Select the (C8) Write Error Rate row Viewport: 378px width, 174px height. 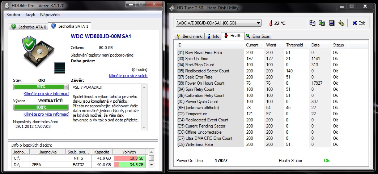(x=263, y=144)
